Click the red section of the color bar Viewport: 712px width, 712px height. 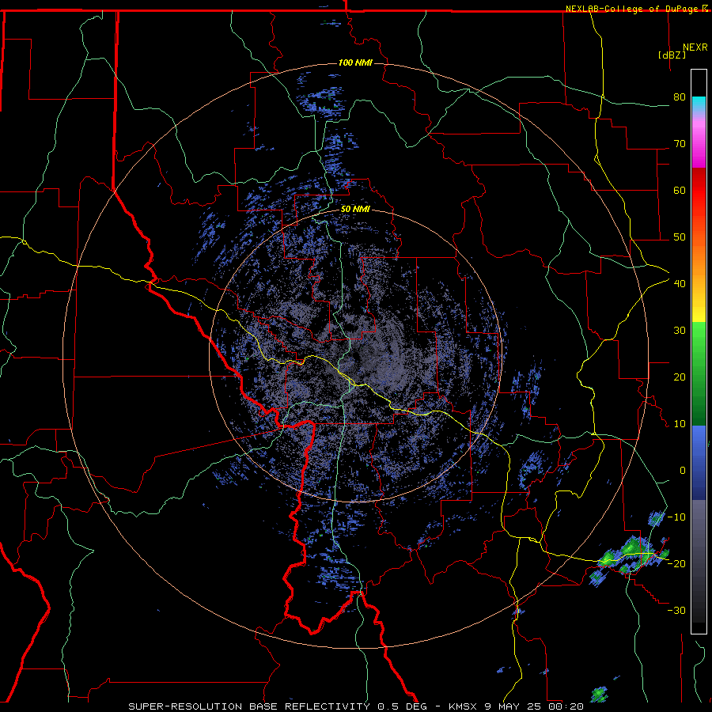(699, 195)
